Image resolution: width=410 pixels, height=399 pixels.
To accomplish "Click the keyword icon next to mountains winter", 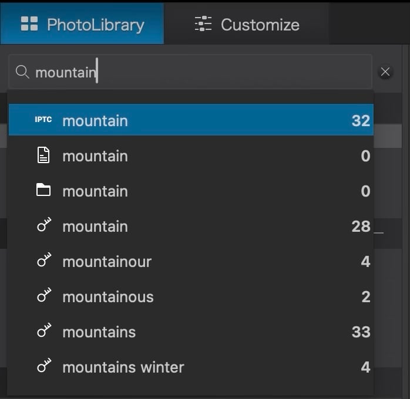I will (43, 367).
